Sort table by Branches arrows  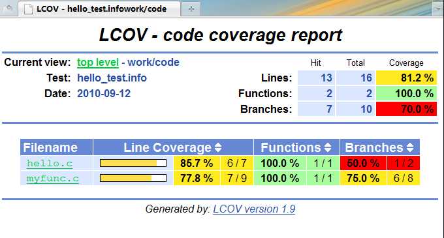(410, 147)
